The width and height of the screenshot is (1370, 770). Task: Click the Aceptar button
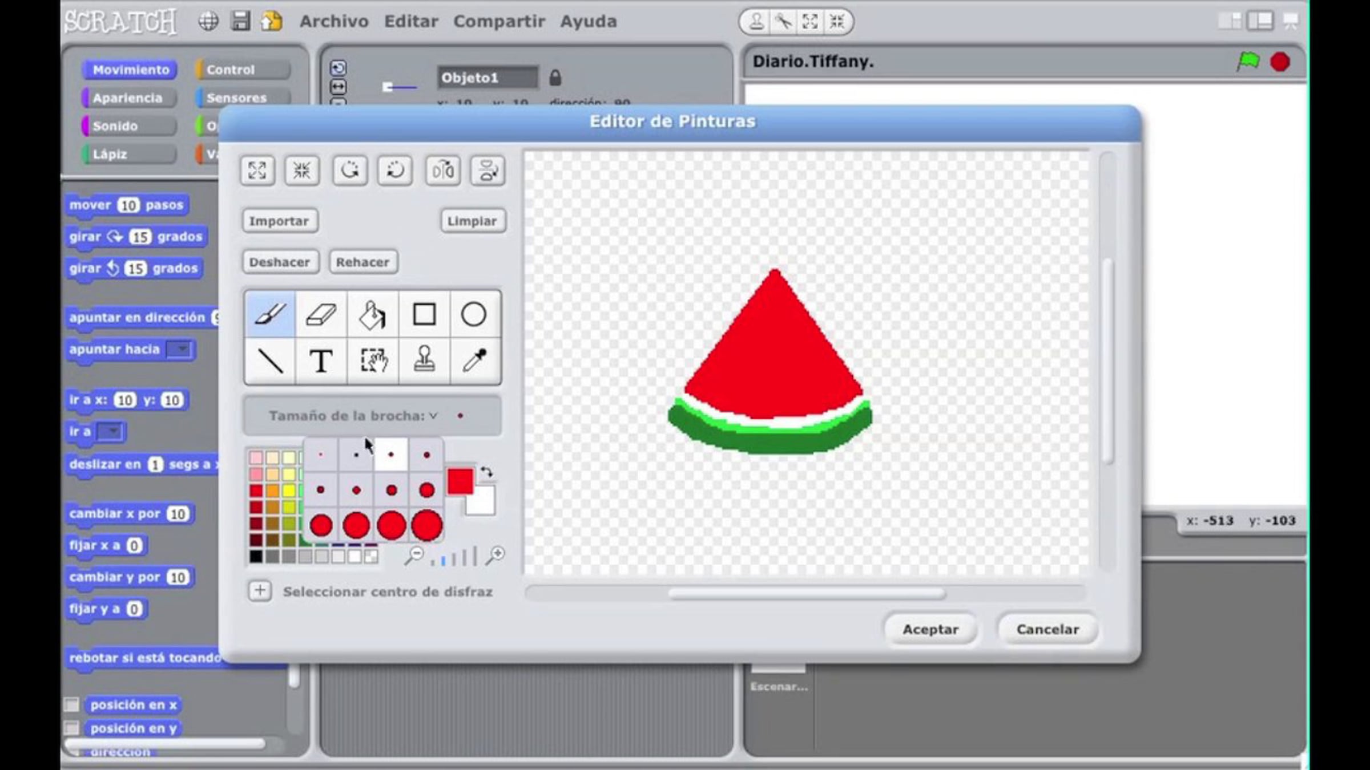930,629
